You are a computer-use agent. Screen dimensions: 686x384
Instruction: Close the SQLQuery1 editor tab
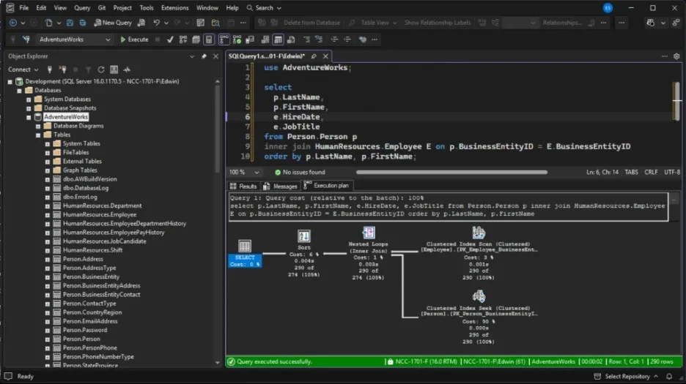[325, 56]
